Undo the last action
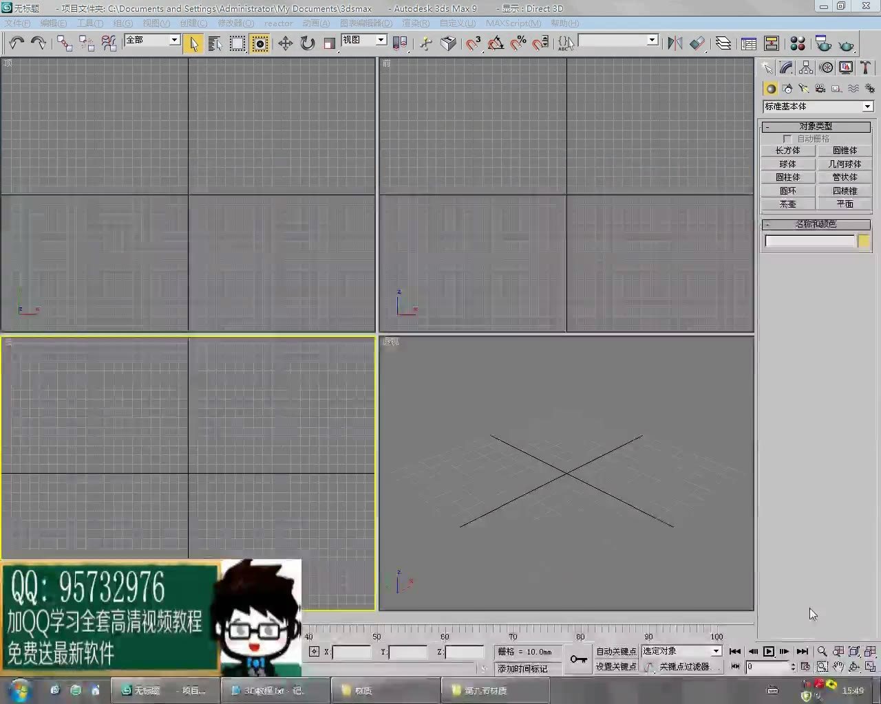881x704 pixels. click(17, 43)
